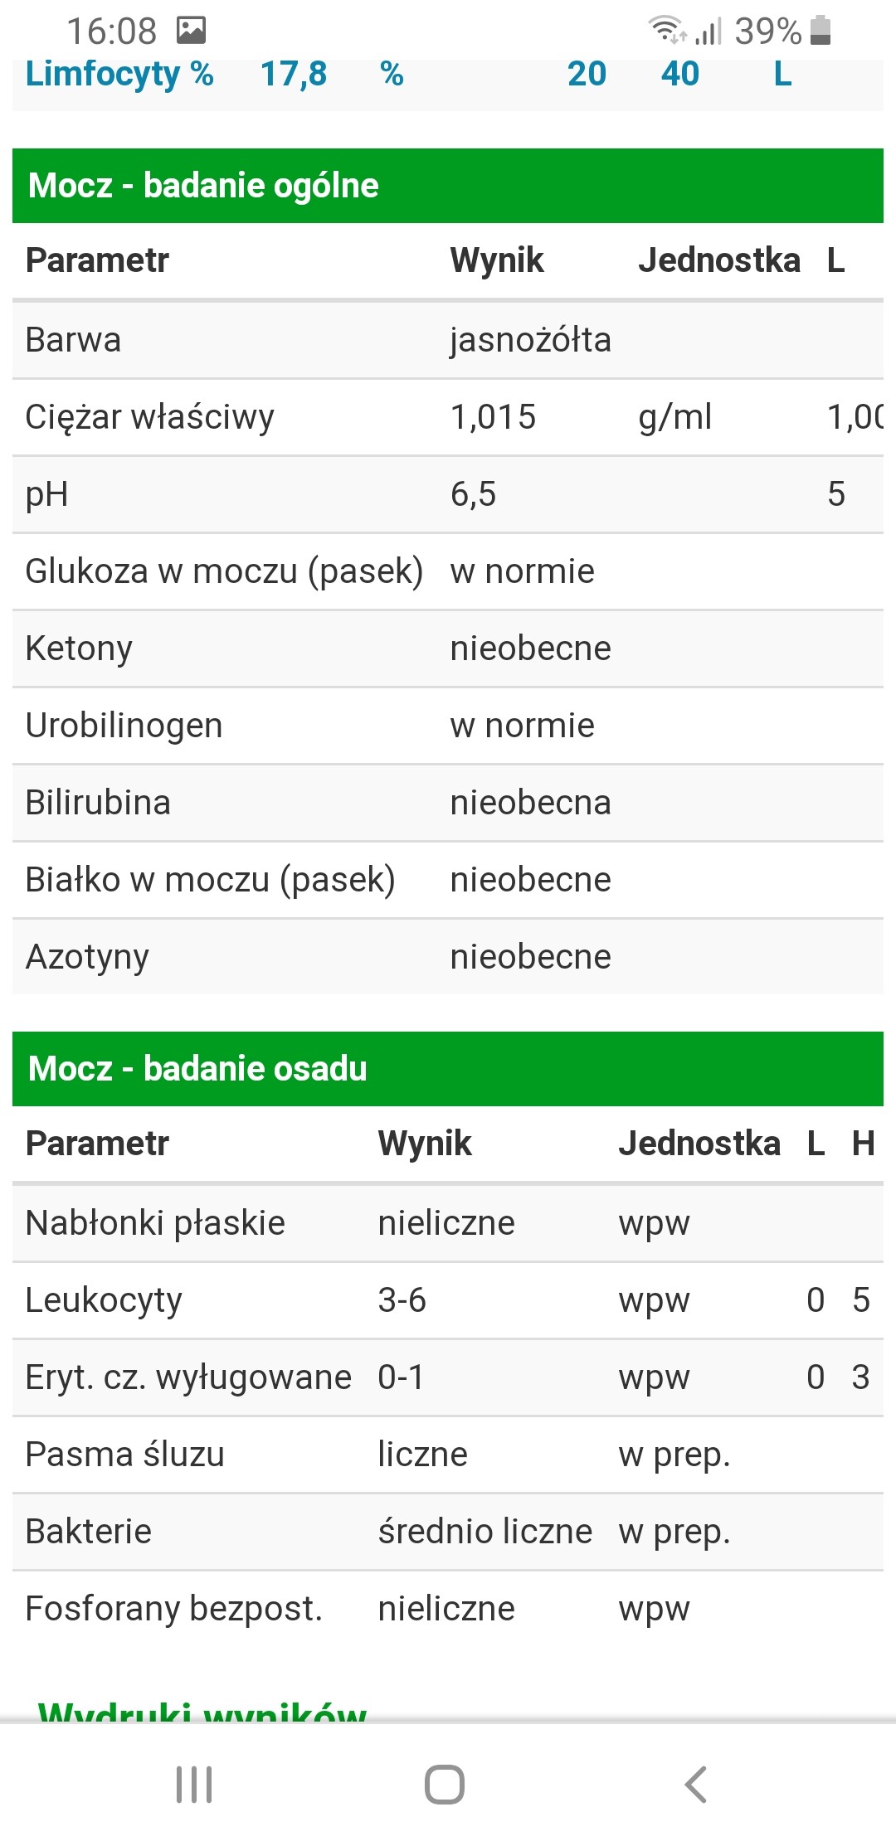Screen dimensions: 896x1841
Task: Tap the 16:08 clock in status bar
Action: point(111,31)
